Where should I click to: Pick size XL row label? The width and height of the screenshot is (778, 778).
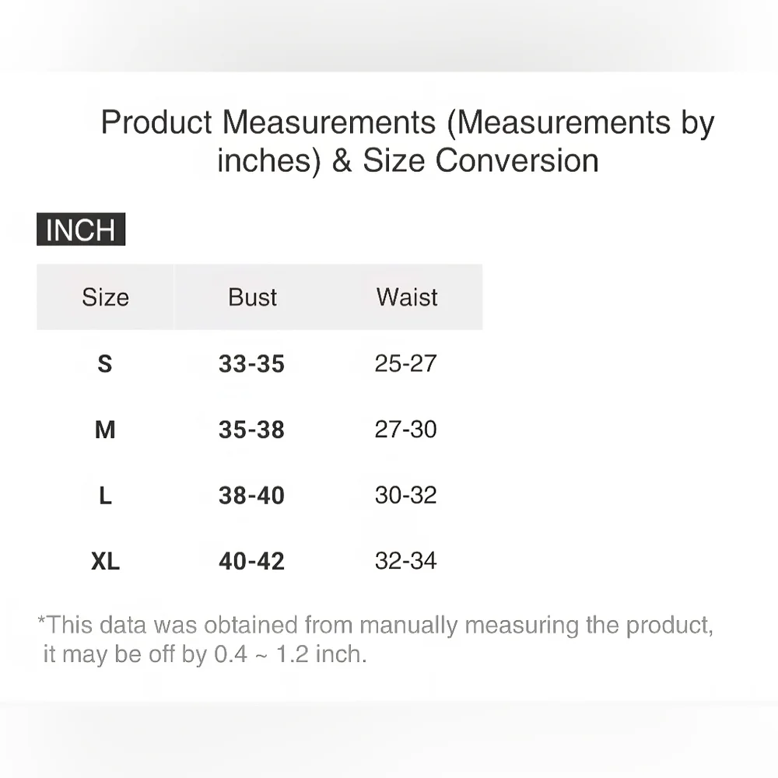pos(105,562)
